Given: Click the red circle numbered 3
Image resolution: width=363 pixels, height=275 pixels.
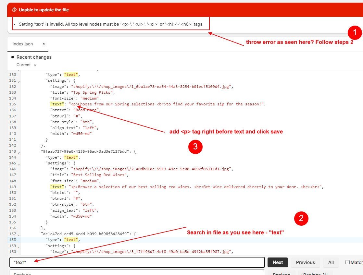Looking at the screenshot, I should (x=195, y=147).
